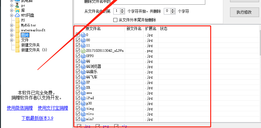Sort by 扩展名 column header
Image resolution: width=261 pixels, height=128 pixels.
click(151, 29)
